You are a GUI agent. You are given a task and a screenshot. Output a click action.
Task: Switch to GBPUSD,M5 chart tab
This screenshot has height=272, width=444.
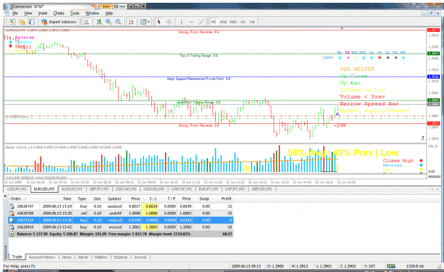pos(262,189)
